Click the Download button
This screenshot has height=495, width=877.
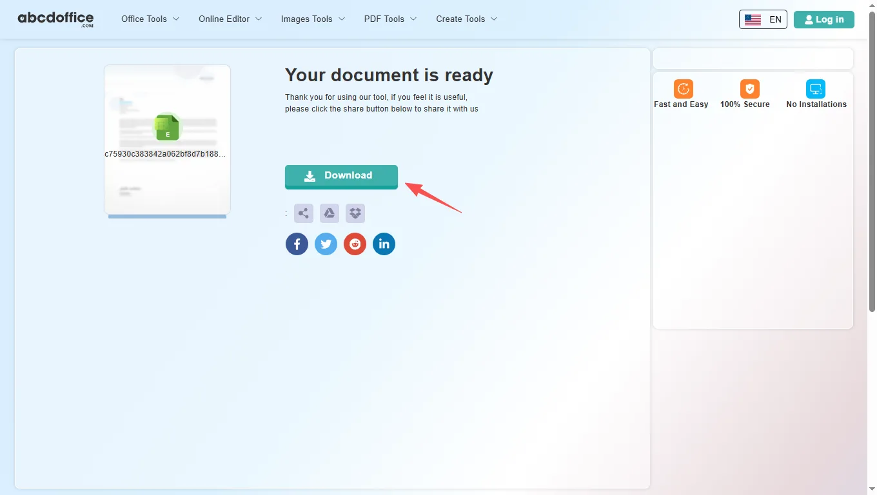pos(341,177)
